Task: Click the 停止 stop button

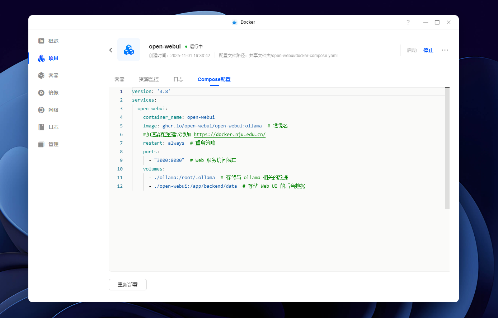Action: [428, 50]
